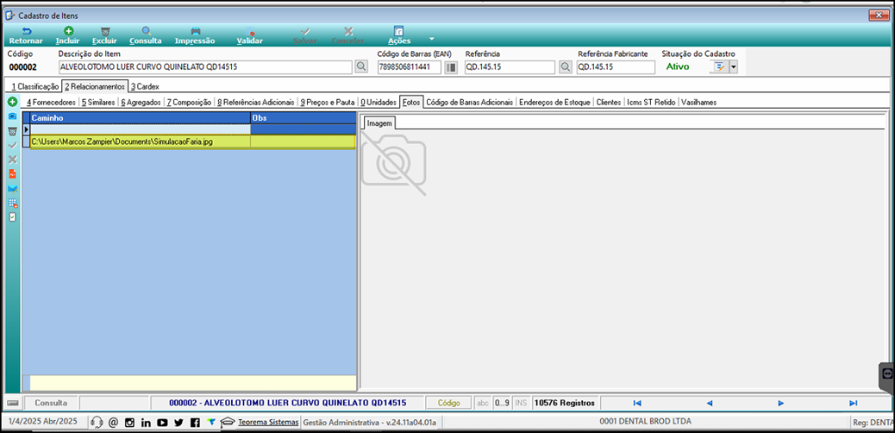Click the Validar toolbar button

pyautogui.click(x=249, y=35)
